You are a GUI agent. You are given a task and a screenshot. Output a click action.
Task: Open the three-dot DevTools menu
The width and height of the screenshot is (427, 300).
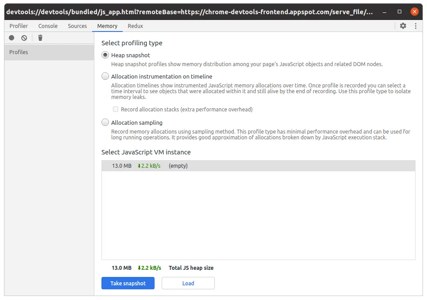click(415, 26)
